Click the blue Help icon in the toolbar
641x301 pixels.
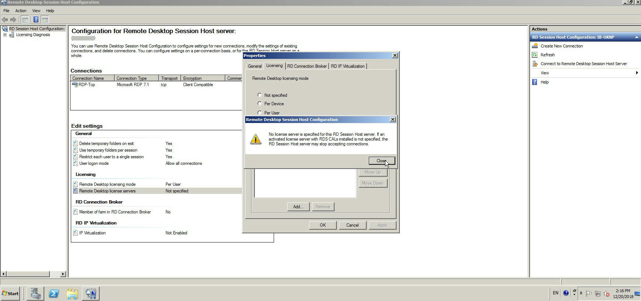click(x=36, y=20)
